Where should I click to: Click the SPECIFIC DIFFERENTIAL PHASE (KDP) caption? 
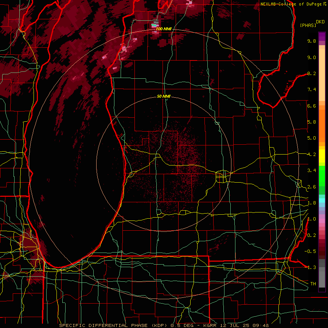pyautogui.click(x=113, y=325)
